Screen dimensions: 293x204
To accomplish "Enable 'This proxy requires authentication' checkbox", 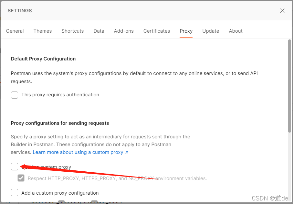I will (x=15, y=95).
